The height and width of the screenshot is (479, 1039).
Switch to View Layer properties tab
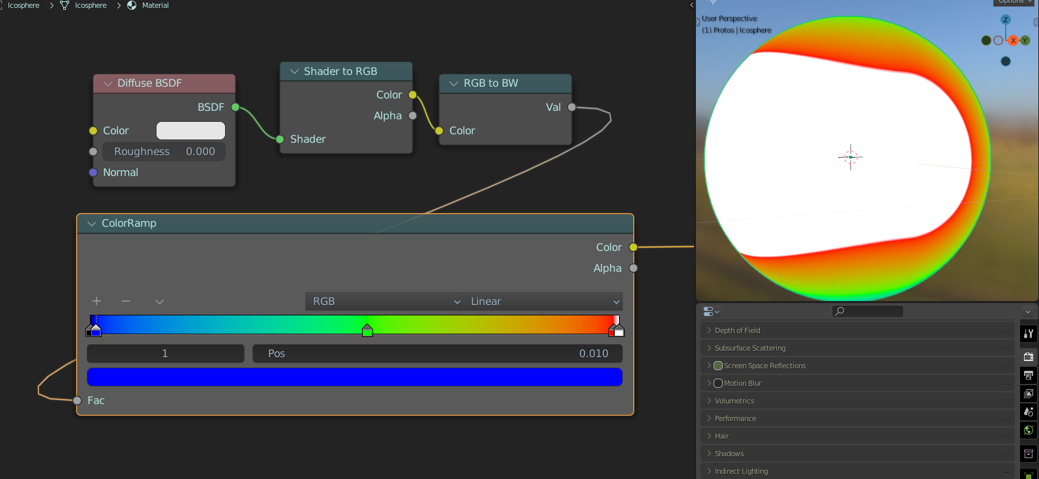point(1029,394)
